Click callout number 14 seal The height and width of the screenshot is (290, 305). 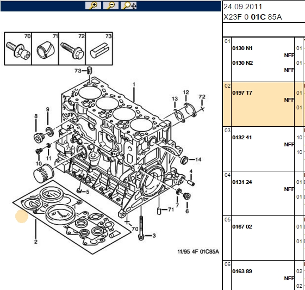coord(198,159)
